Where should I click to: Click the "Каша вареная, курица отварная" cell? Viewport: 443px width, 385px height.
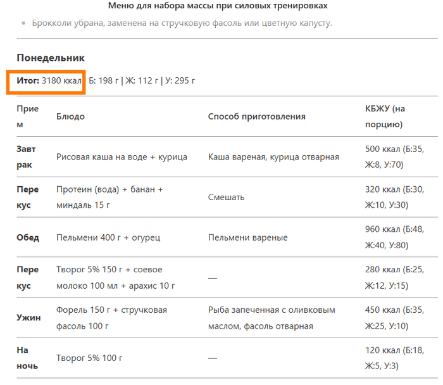click(273, 157)
